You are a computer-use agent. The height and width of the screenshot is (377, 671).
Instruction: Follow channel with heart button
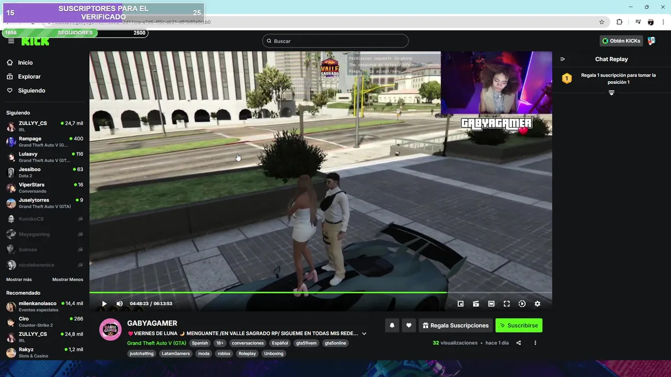(409, 325)
